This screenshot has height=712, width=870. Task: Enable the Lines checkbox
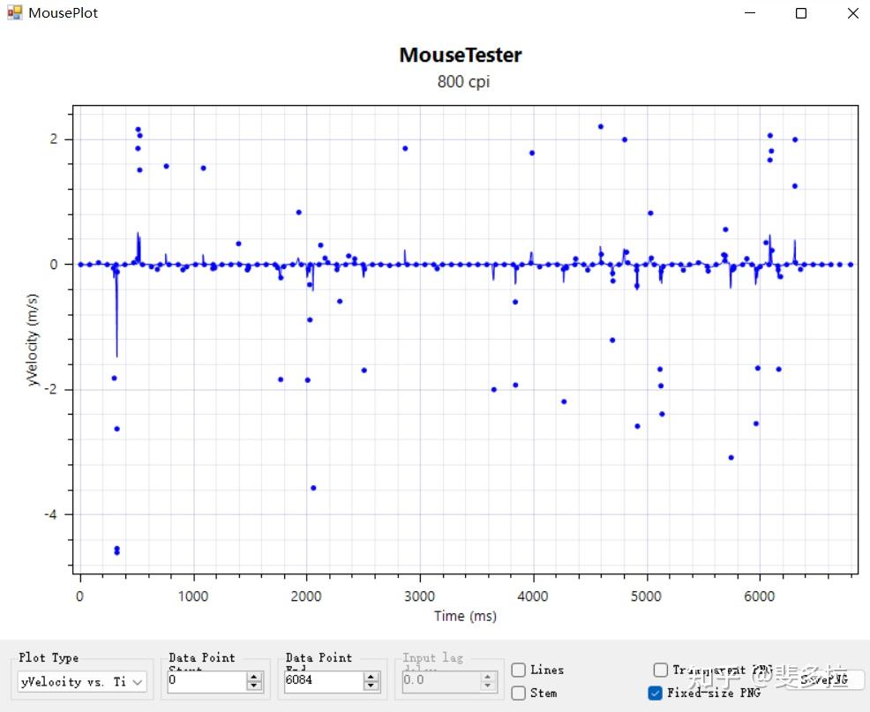pos(518,670)
